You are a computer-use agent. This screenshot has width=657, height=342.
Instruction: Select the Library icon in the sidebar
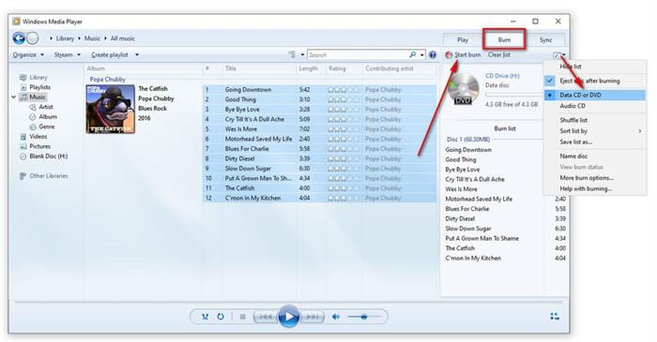tap(23, 78)
